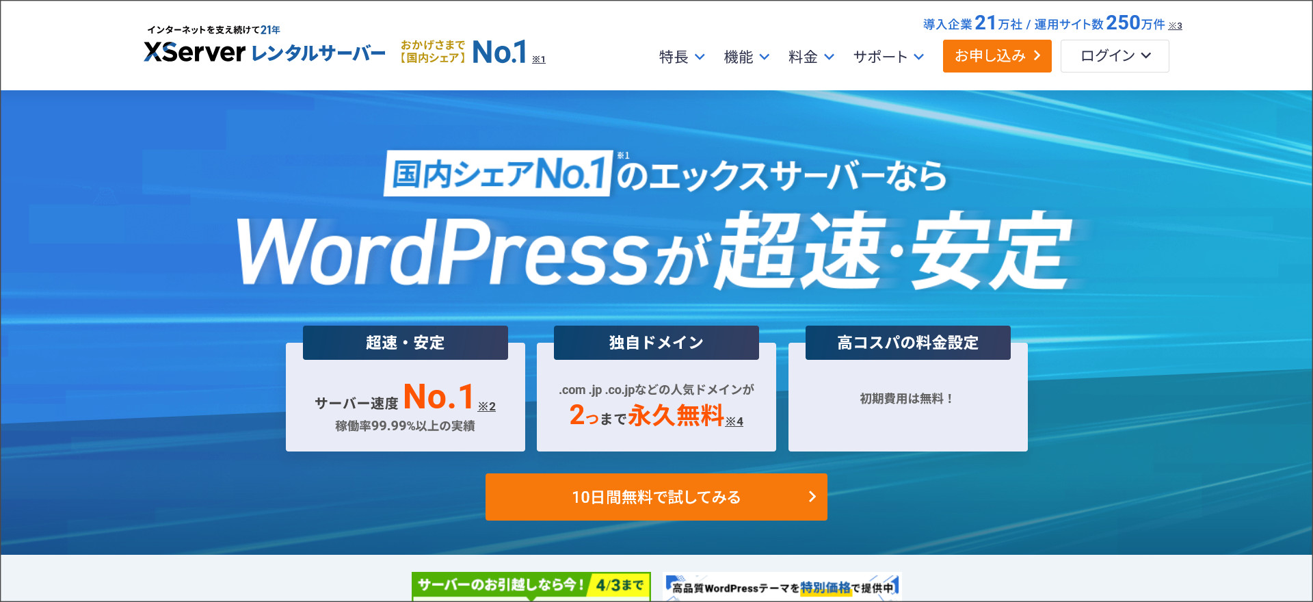
Task: Click 稼働率99.99%以上の実績 text
Action: tap(405, 426)
